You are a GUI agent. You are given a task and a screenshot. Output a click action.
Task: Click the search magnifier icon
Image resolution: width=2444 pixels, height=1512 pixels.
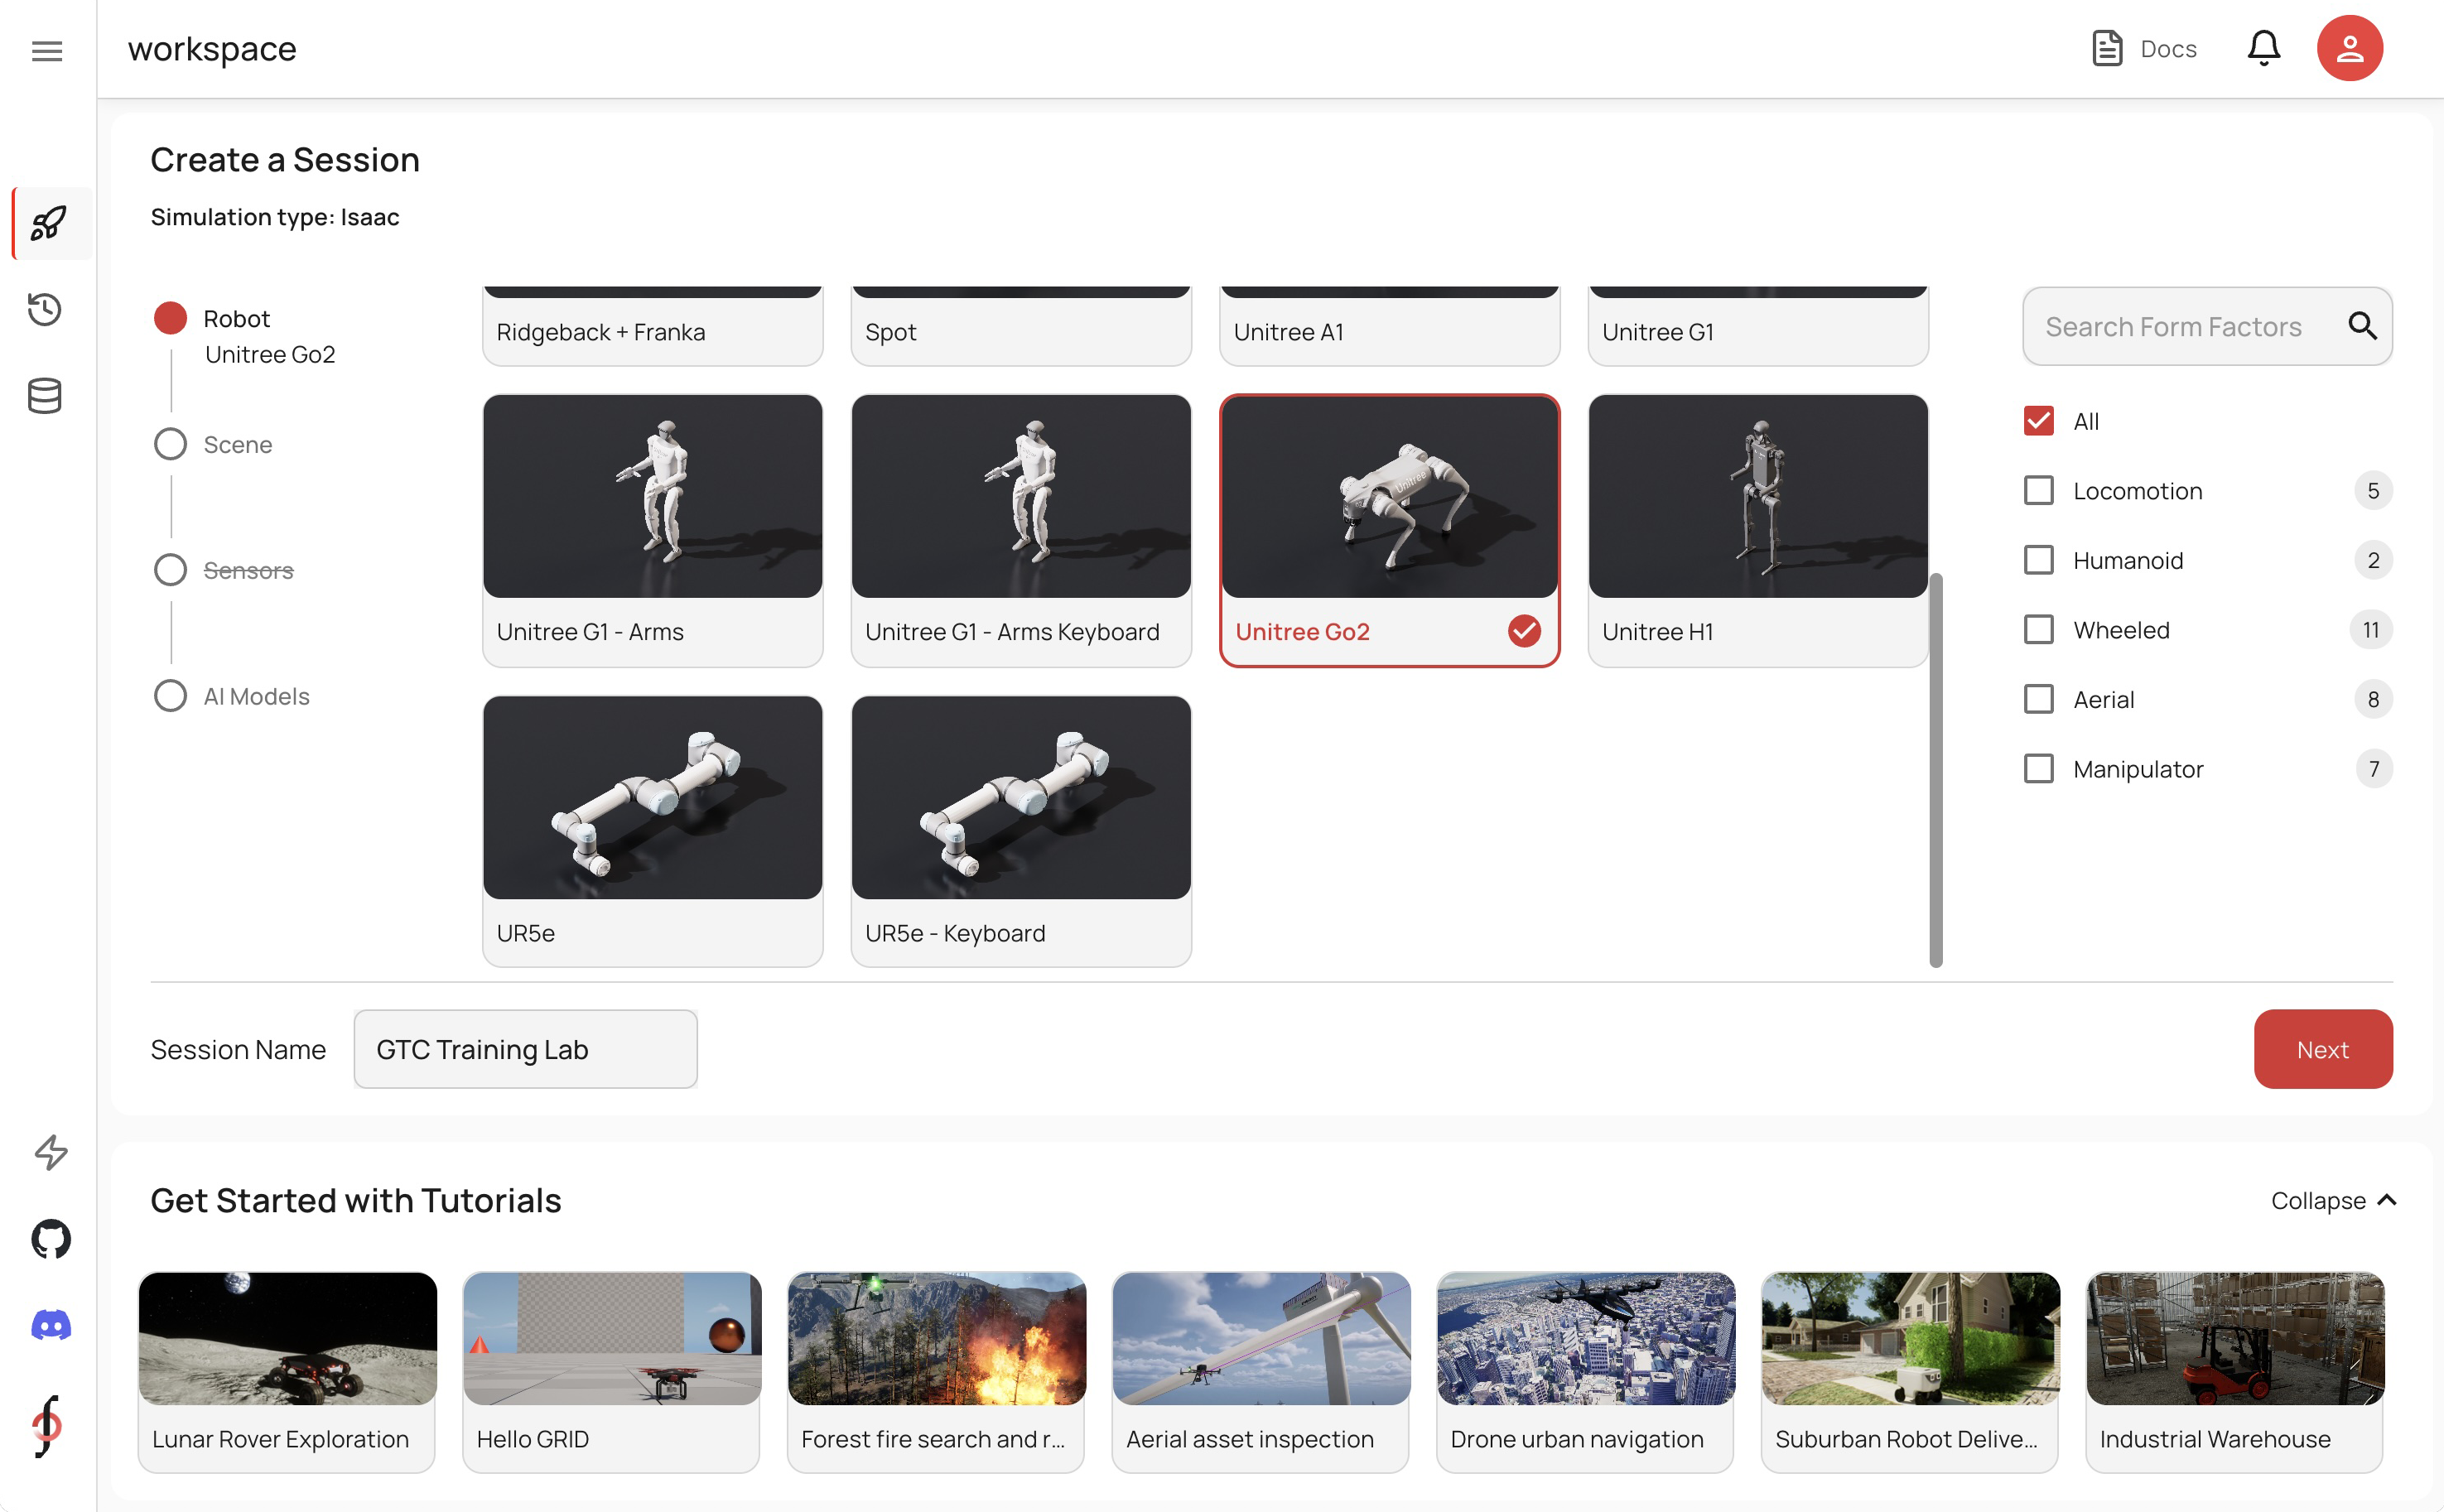(x=2362, y=326)
